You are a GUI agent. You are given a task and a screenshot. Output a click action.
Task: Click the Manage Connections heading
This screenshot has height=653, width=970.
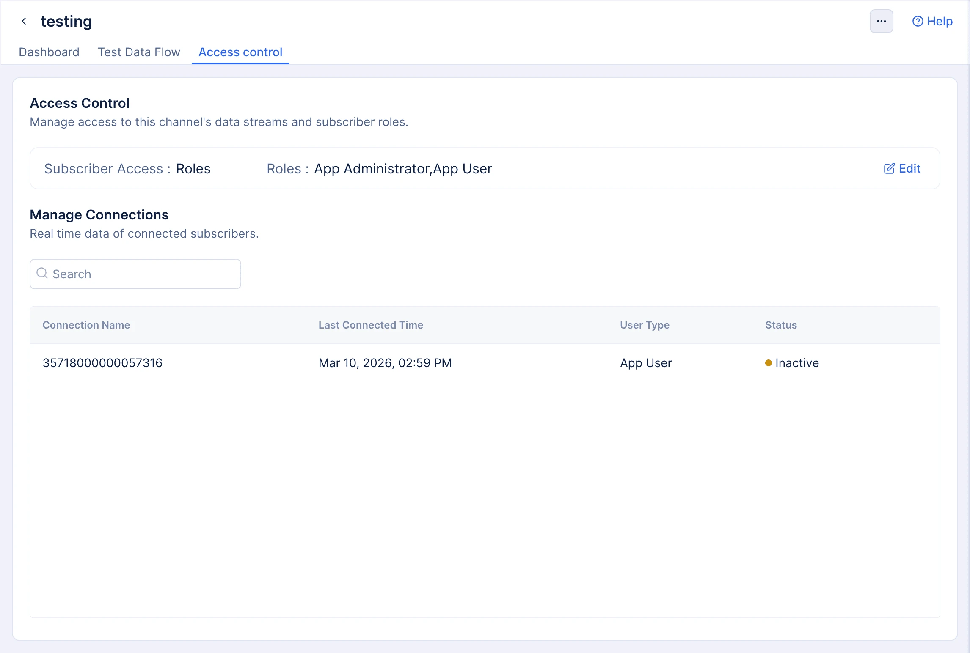(99, 214)
